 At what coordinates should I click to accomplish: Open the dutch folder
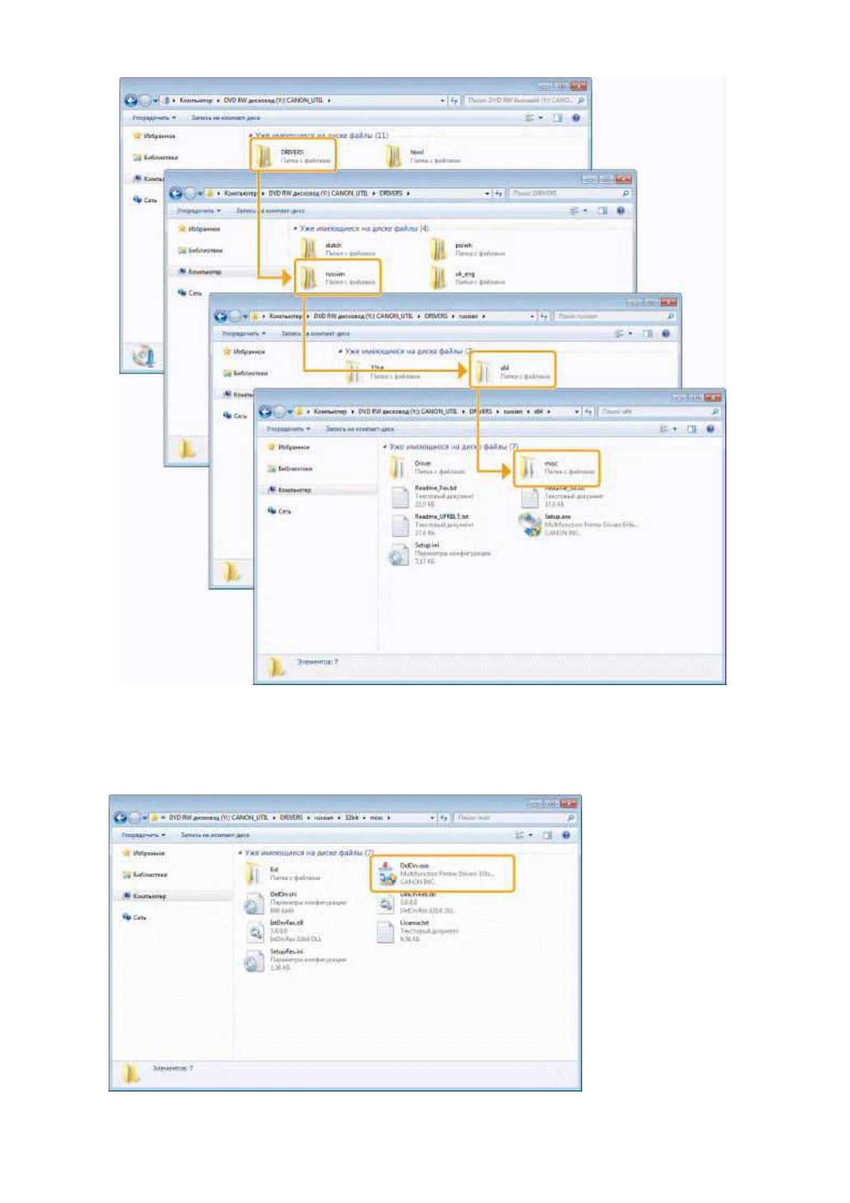309,249
